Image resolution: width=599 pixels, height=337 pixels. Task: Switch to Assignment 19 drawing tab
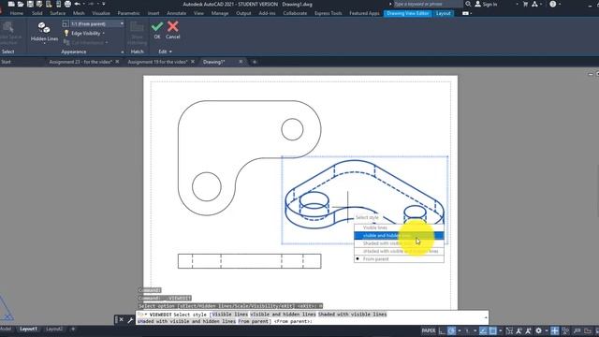coord(157,62)
